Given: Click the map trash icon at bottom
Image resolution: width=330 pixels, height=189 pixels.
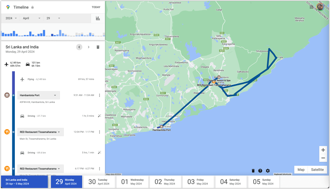Looking at the screenshot, I should coord(253,171).
